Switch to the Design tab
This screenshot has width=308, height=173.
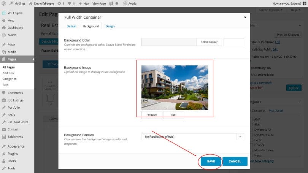click(110, 26)
